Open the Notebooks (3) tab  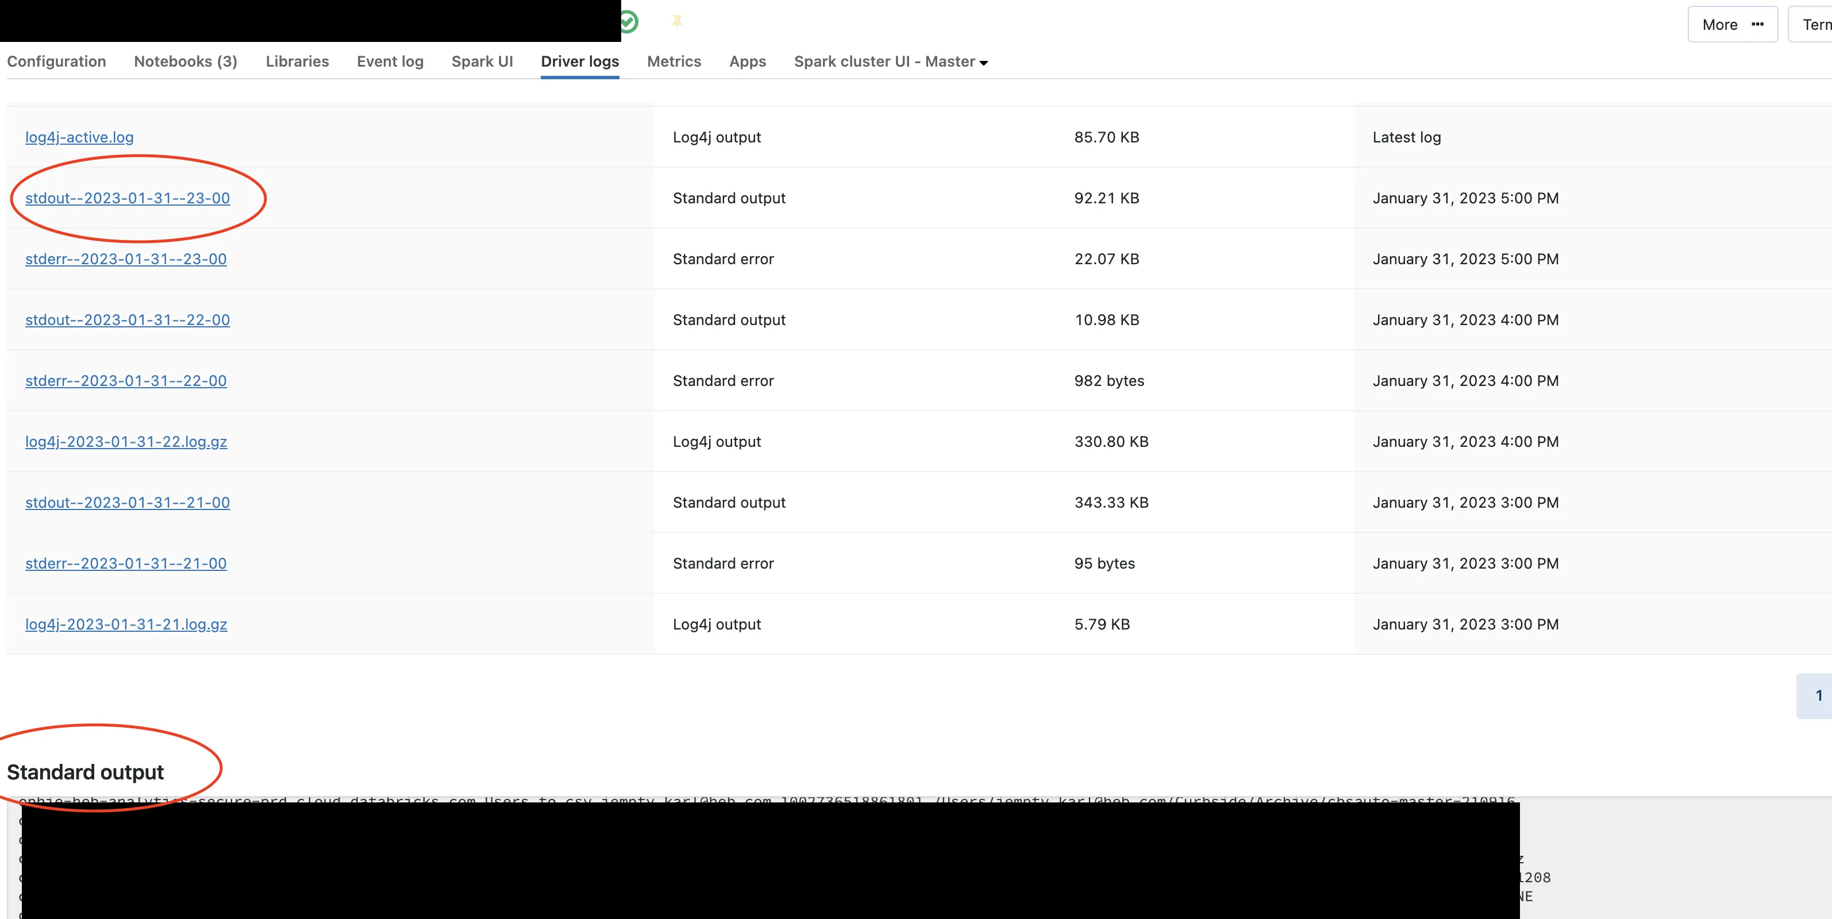click(186, 62)
